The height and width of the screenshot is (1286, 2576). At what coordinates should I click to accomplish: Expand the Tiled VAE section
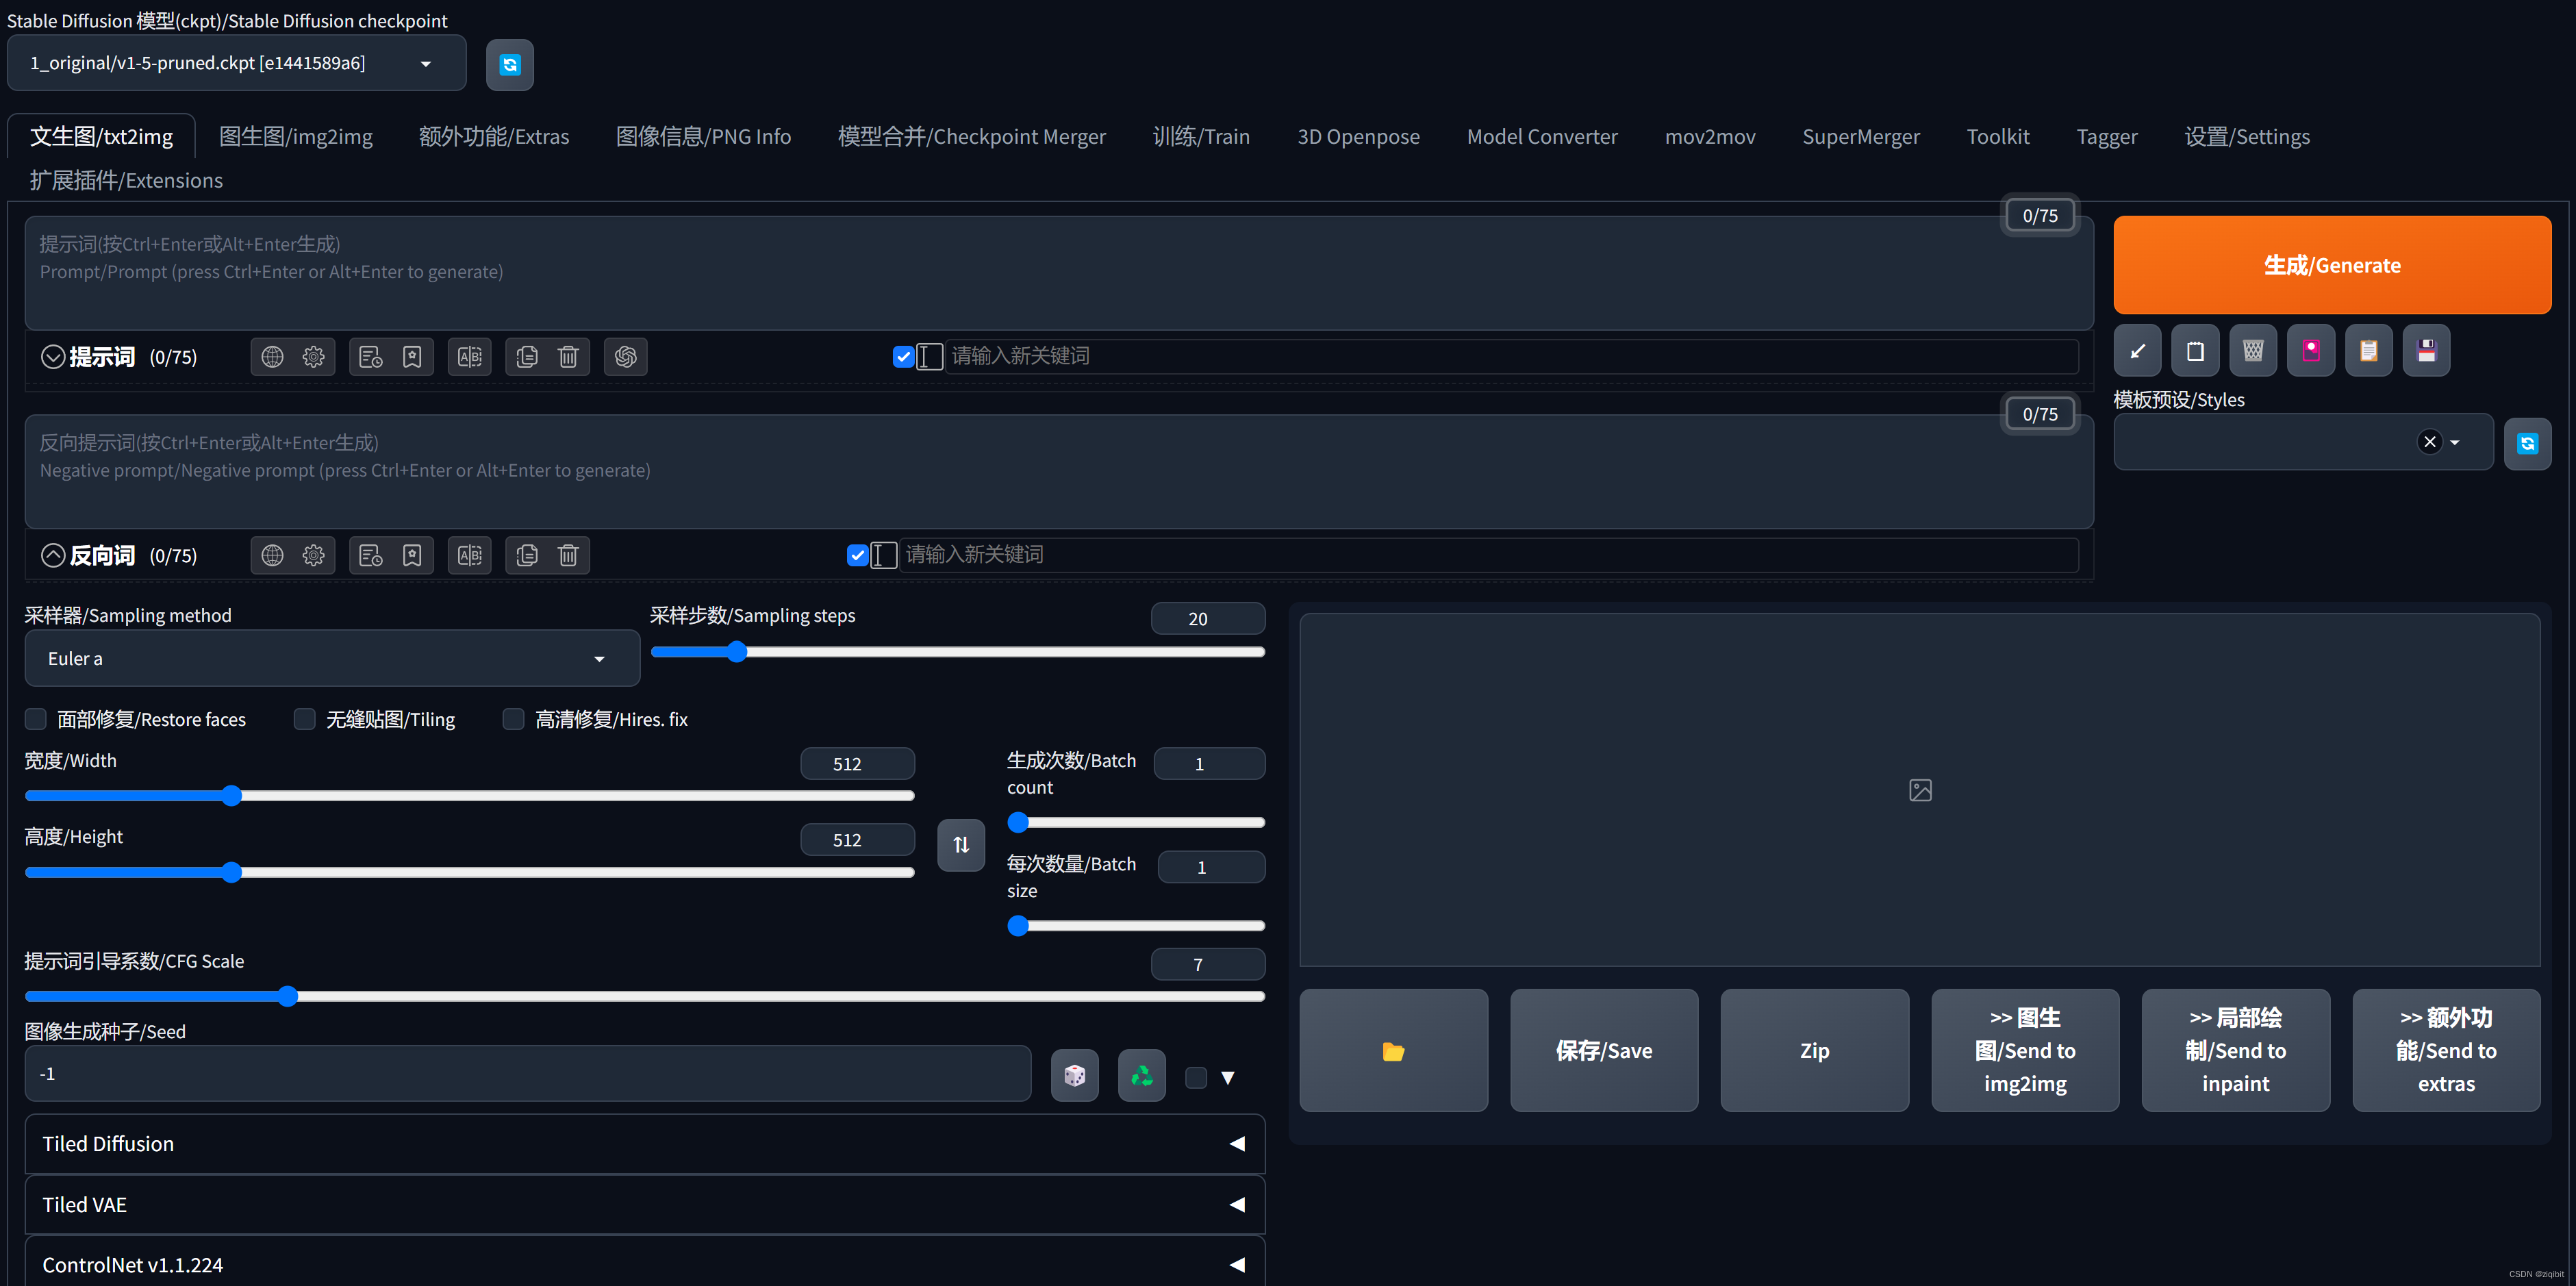pos(645,1205)
